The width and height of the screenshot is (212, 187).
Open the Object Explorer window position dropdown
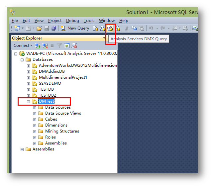pos(104,38)
